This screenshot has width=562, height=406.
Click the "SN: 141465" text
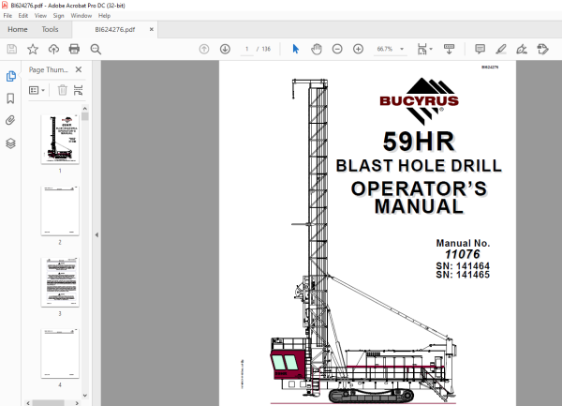(x=463, y=275)
